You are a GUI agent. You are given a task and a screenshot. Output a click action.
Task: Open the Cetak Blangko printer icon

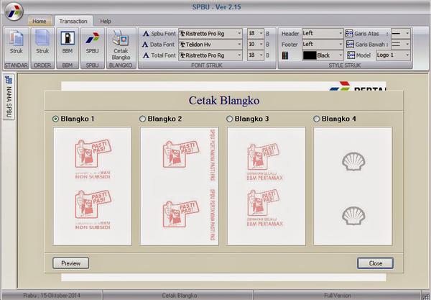[x=121, y=39]
